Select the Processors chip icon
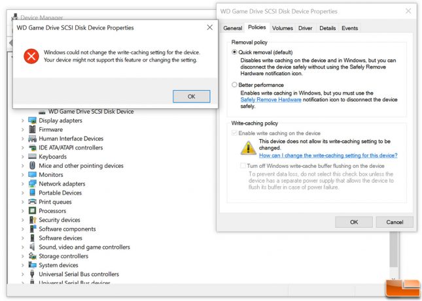 [x=32, y=211]
